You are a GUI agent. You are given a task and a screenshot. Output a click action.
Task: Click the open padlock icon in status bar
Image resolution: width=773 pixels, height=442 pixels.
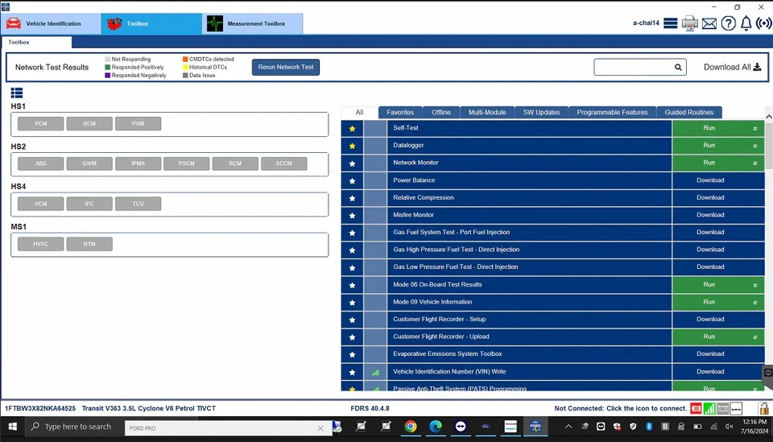click(x=763, y=408)
